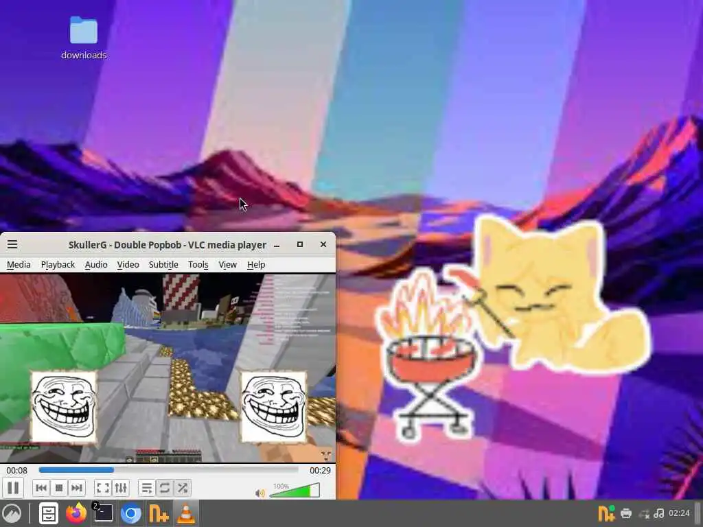Skip to next media in VLC

77,488
